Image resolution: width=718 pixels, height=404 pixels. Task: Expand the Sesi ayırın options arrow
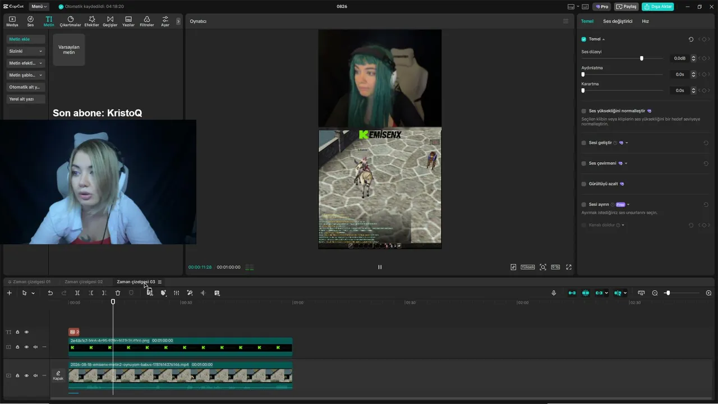point(628,205)
